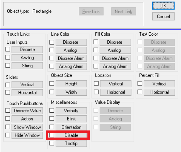Open Line Color Analog Alarm link
This screenshot has height=152, width=181.
pyautogui.click(x=71, y=66)
